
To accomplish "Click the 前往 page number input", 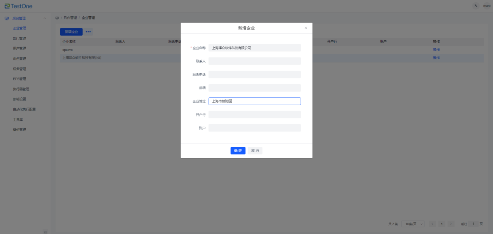I will pyautogui.click(x=473, y=224).
